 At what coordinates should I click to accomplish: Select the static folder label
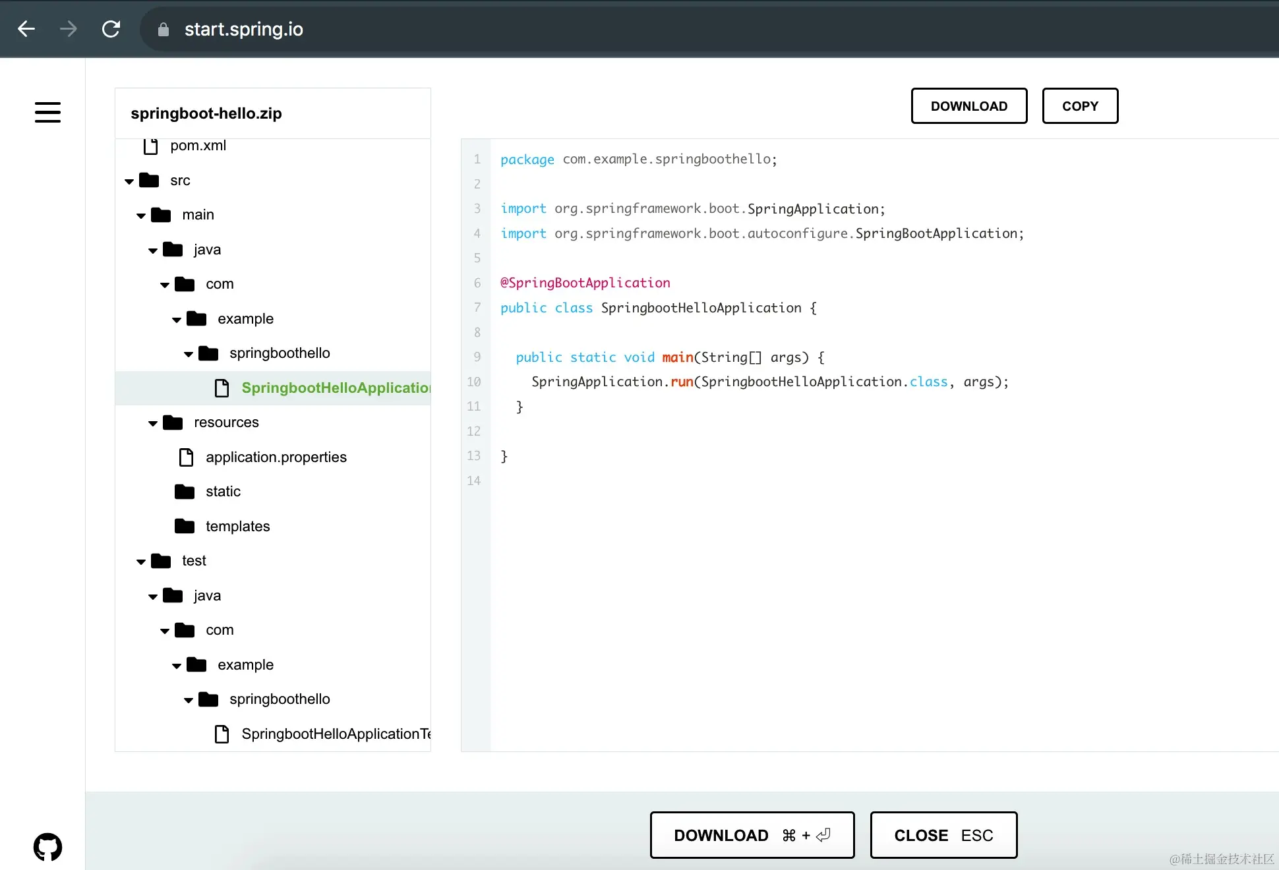click(223, 491)
